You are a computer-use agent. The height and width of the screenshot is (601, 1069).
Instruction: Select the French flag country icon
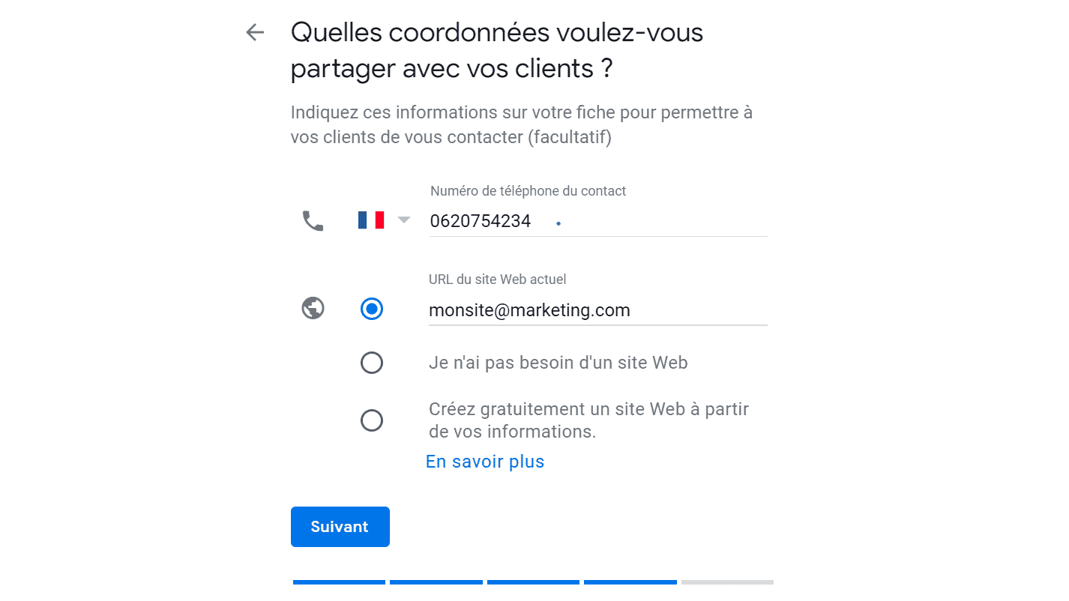point(371,220)
